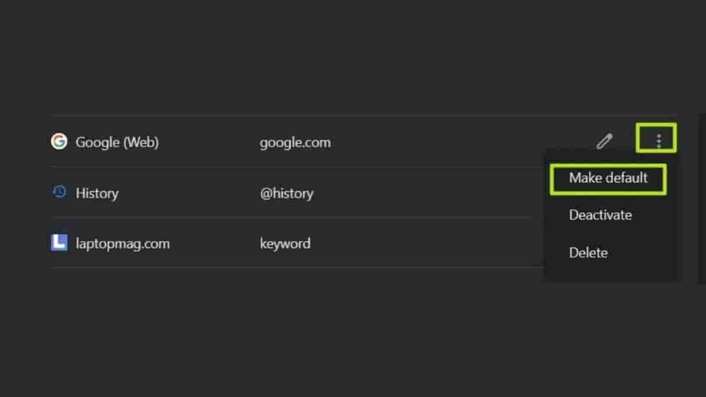Screen dimensions: 706x397
Task: Click the pencil edit icon for Google (Web)
Action: (604, 141)
